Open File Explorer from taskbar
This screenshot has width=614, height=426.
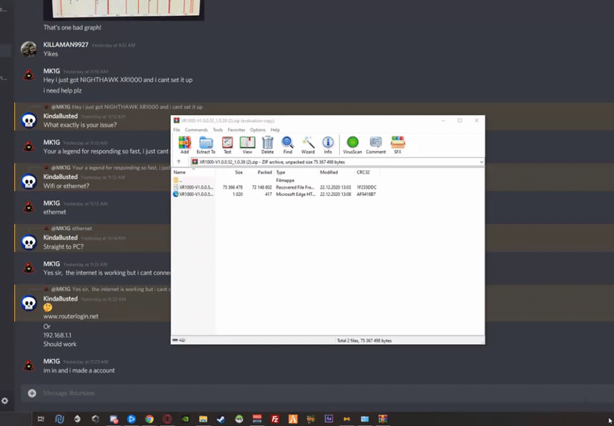pyautogui.click(x=203, y=419)
